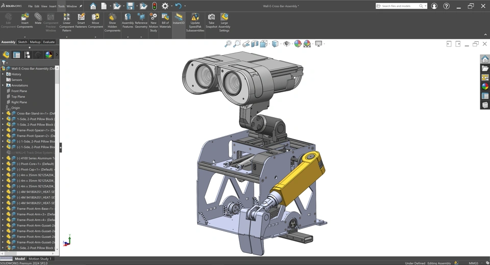The height and width of the screenshot is (265, 490).
Task: Show more manager tabs chevron
Action: tap(57, 55)
